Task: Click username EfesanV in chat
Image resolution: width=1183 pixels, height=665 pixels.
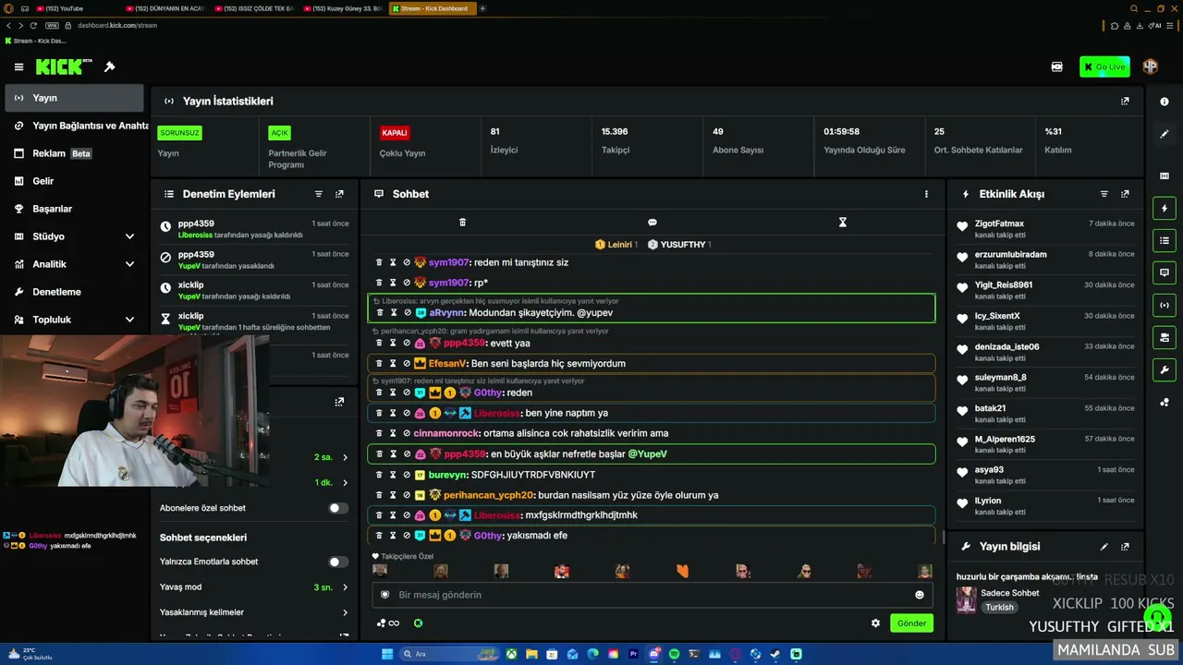Action: (447, 364)
